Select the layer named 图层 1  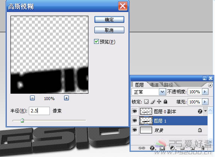[160, 121]
